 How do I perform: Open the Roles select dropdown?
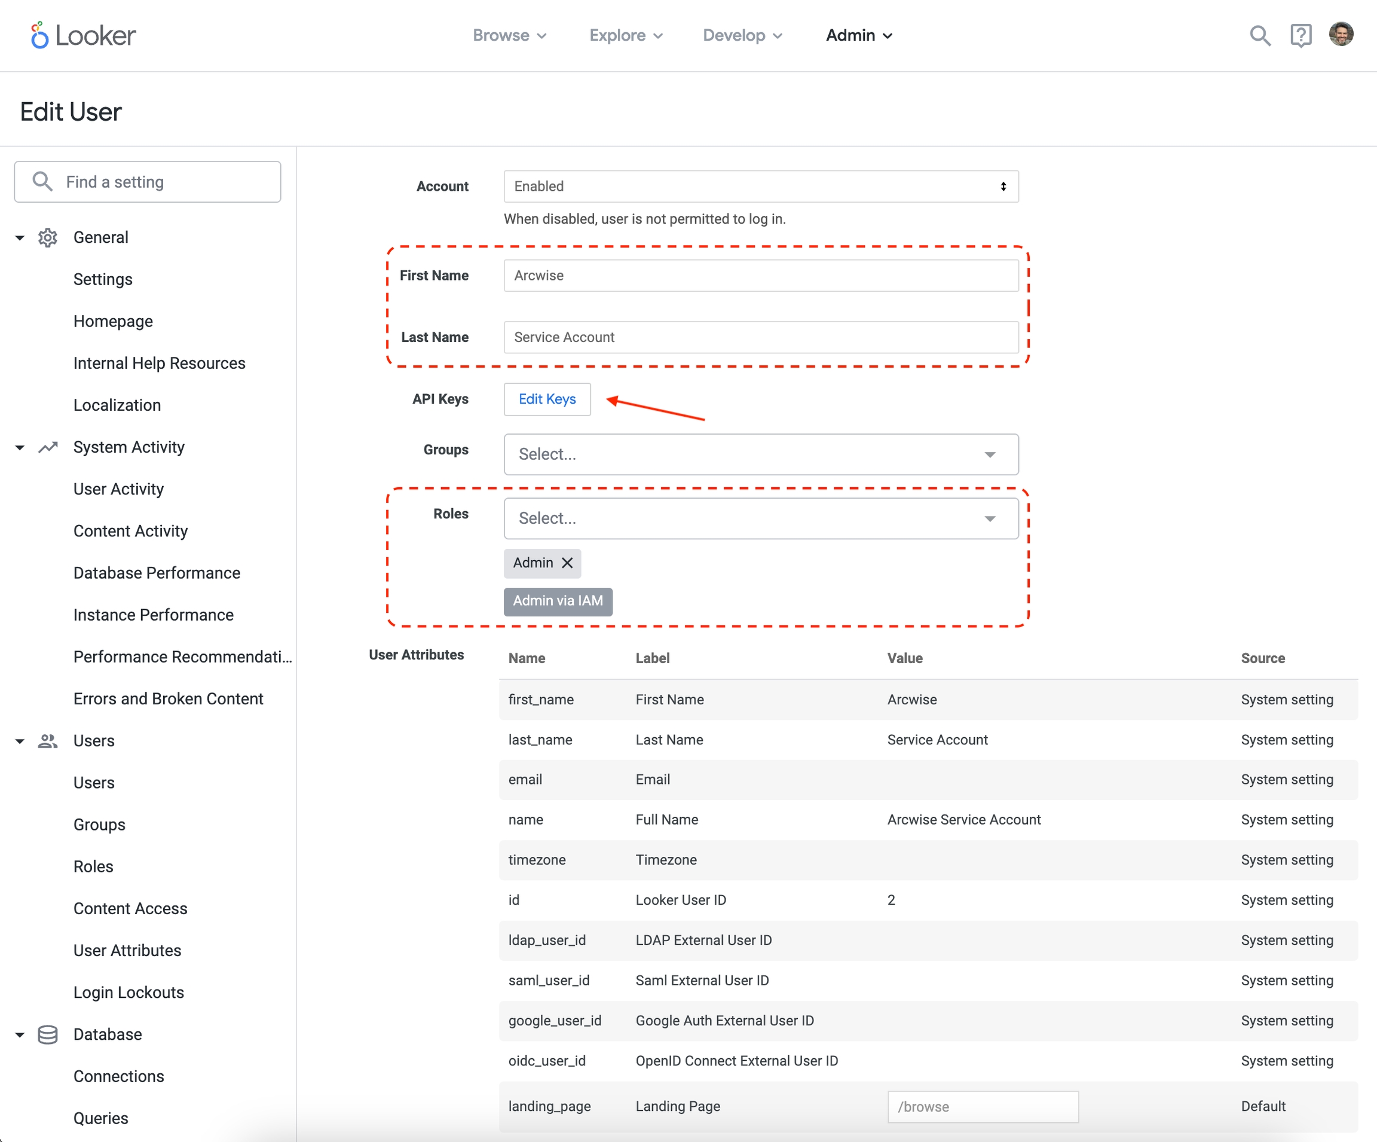coord(761,518)
